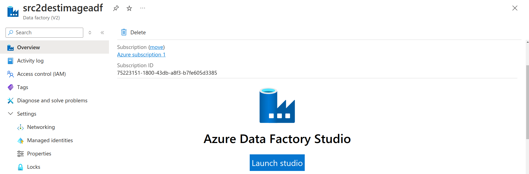The width and height of the screenshot is (529, 174).
Task: Click the Networking icon
Action: point(20,127)
